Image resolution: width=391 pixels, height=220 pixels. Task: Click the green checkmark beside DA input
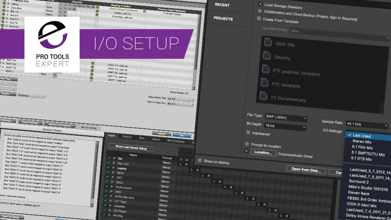point(109,158)
